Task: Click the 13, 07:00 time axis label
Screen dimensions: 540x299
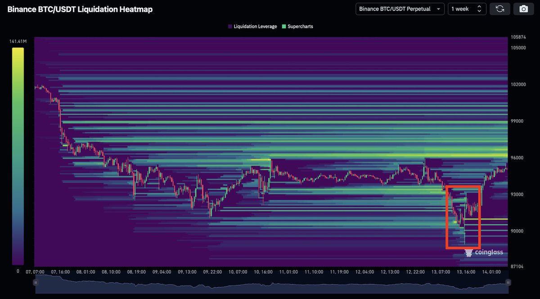Action: coord(440,272)
